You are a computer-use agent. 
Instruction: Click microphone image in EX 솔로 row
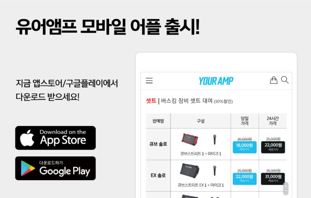214,170
